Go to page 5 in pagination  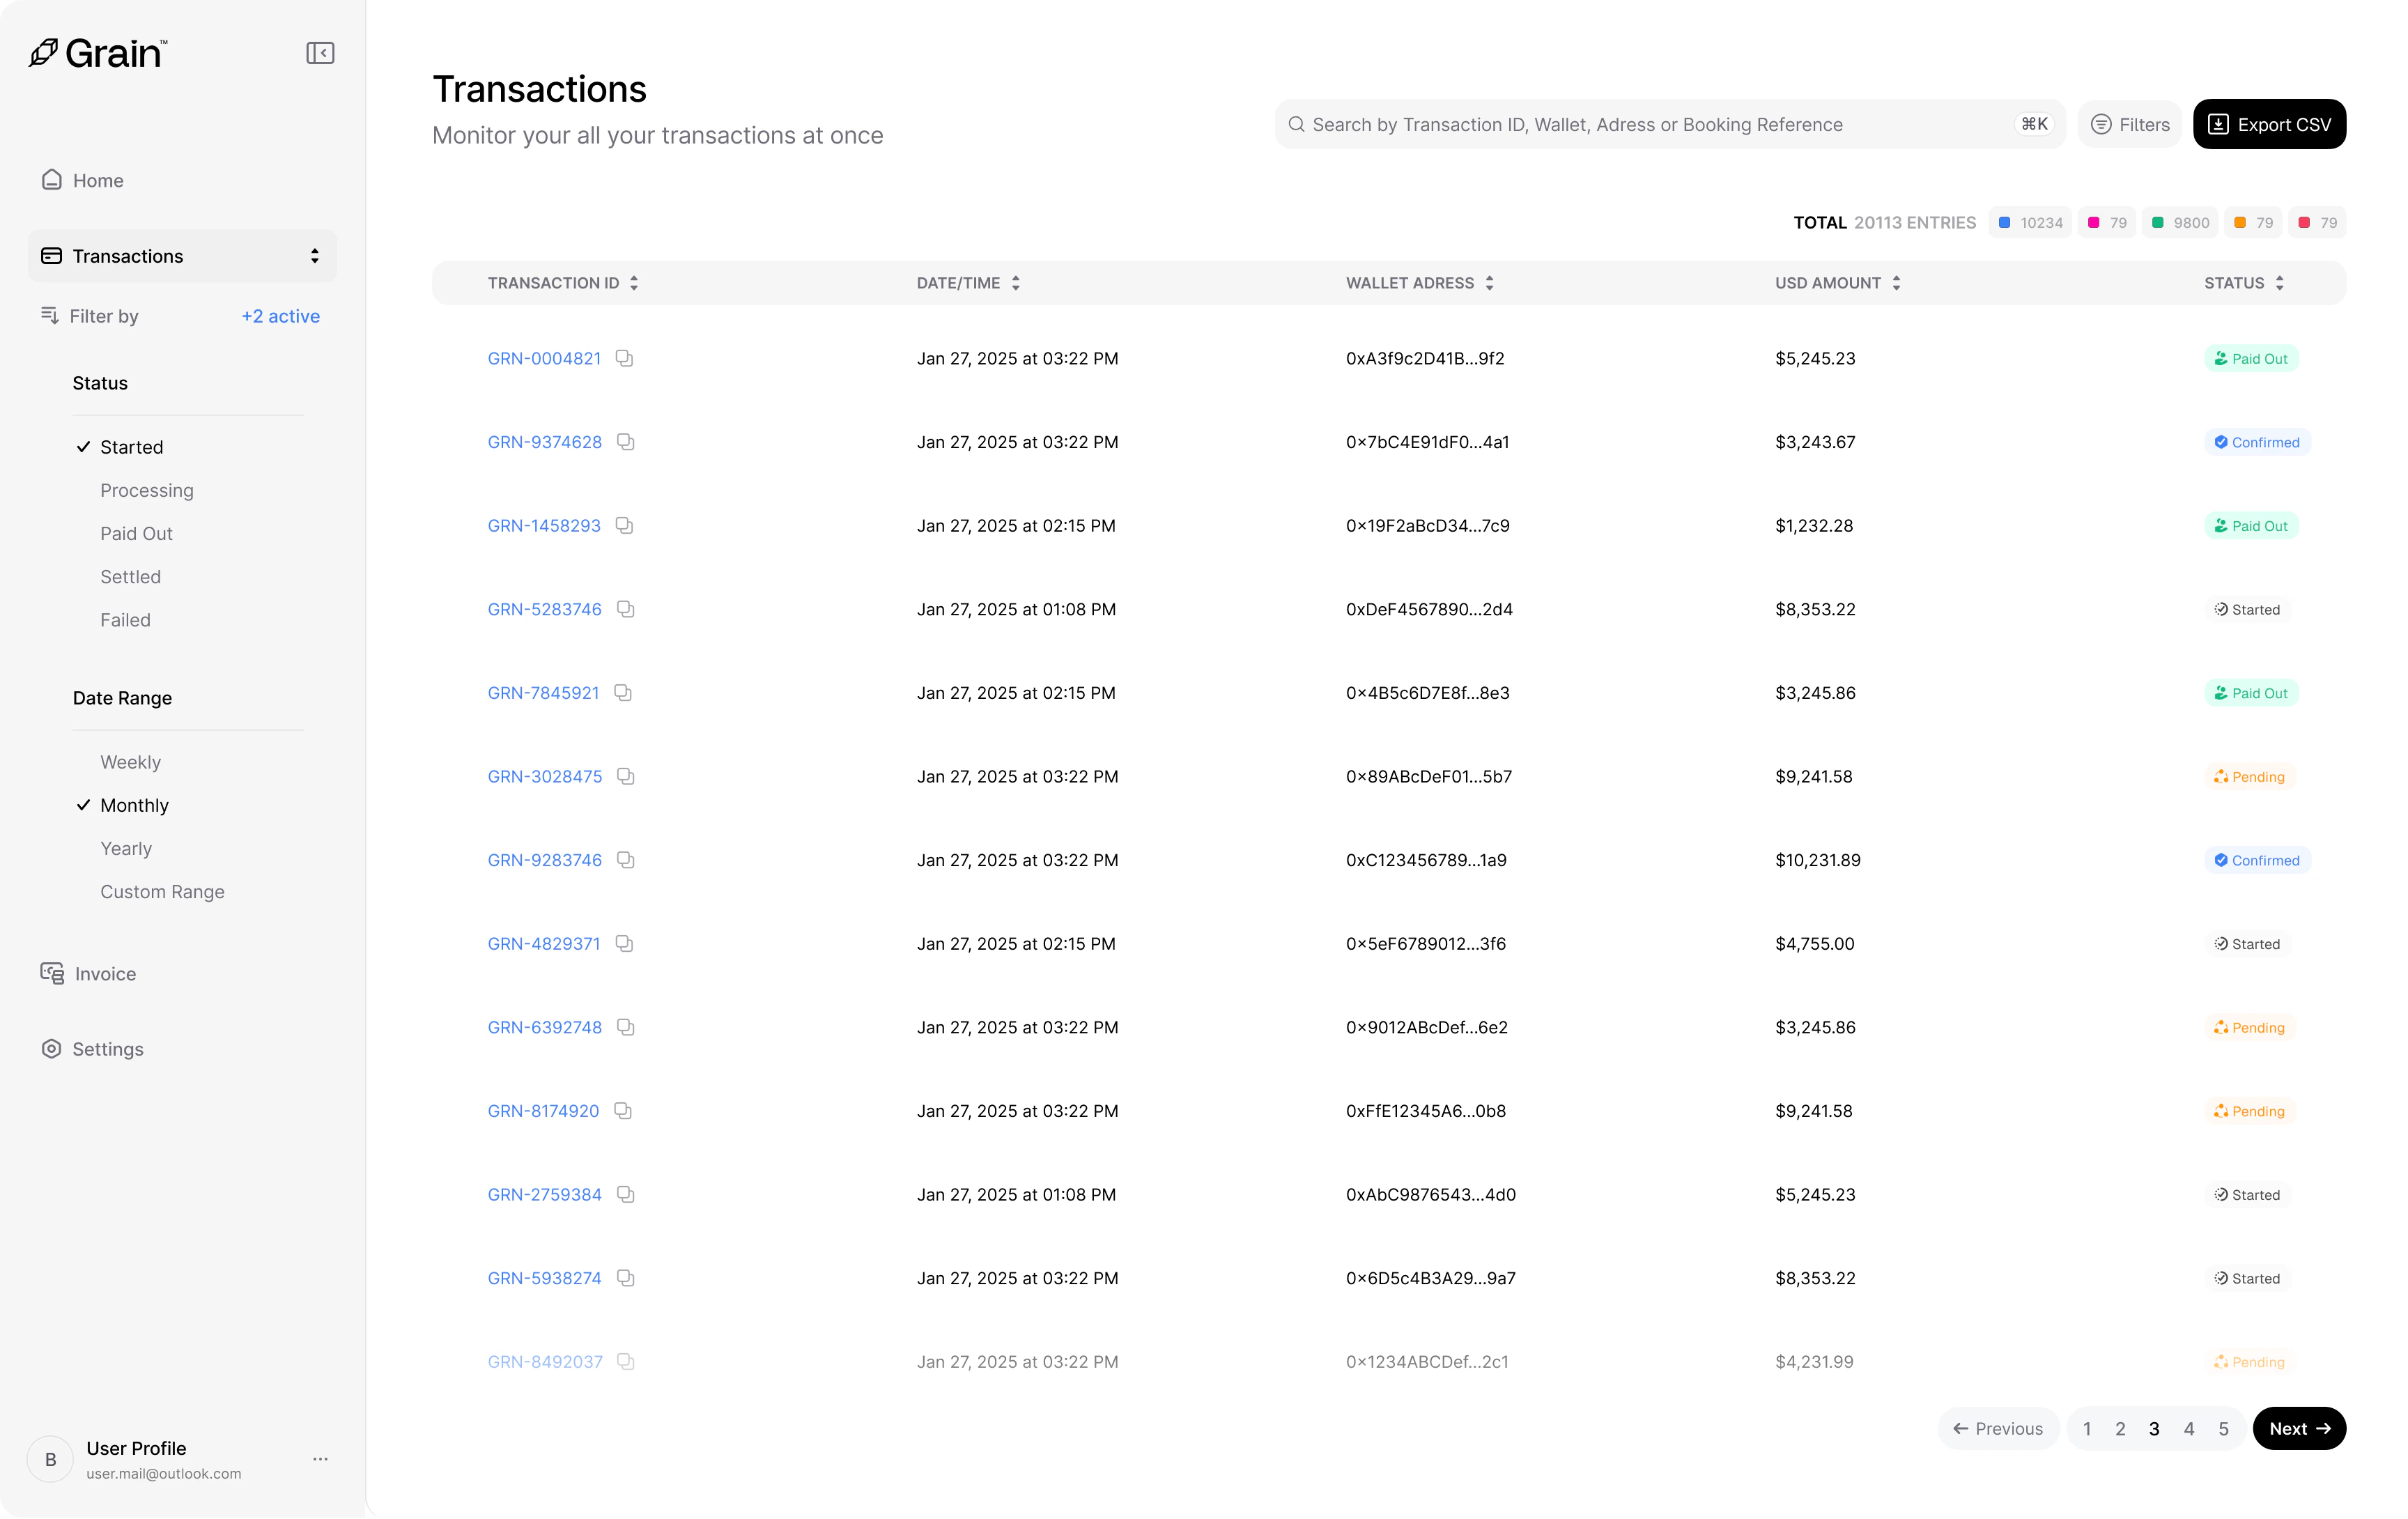tap(2223, 1428)
